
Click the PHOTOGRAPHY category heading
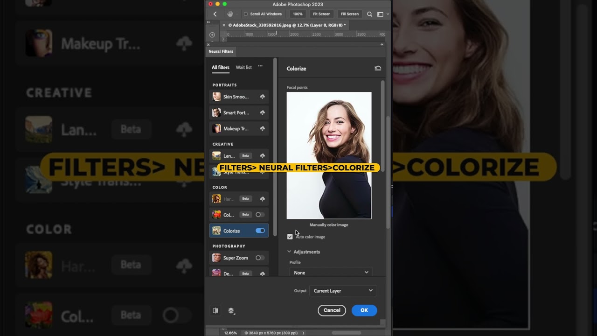tap(229, 246)
